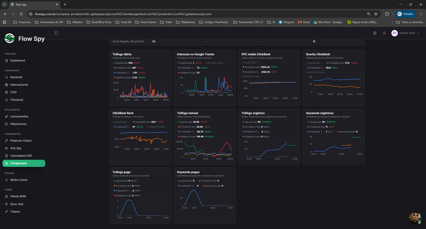Open the Financeiro bookmarks folder
Screen dimensions: 426x229
coord(22,22)
